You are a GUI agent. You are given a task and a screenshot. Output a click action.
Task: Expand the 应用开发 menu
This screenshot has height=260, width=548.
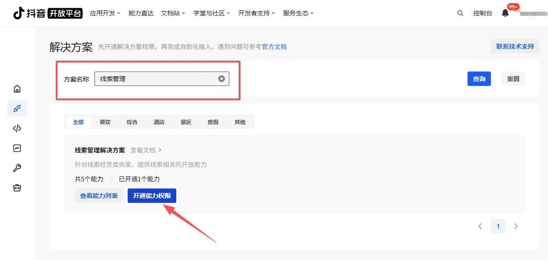click(x=105, y=13)
